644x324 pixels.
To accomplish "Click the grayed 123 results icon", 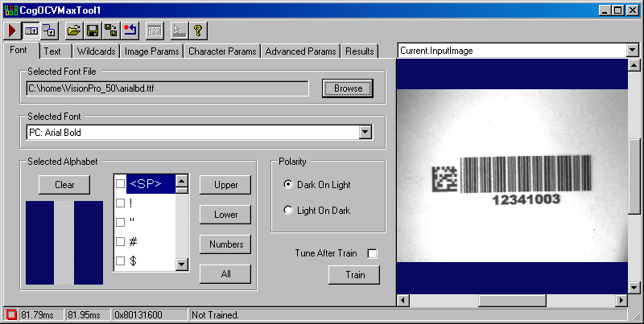I will tap(155, 31).
